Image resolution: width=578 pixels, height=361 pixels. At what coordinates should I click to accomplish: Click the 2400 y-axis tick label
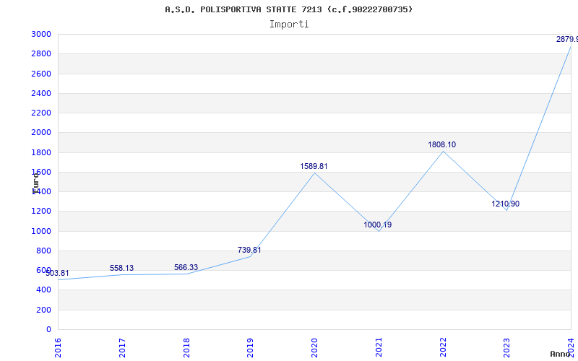(x=41, y=93)
